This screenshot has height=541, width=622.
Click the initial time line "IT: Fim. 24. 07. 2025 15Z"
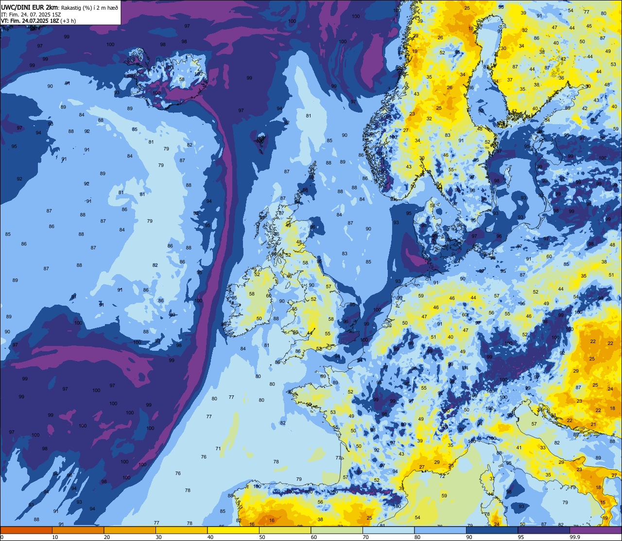coord(31,15)
